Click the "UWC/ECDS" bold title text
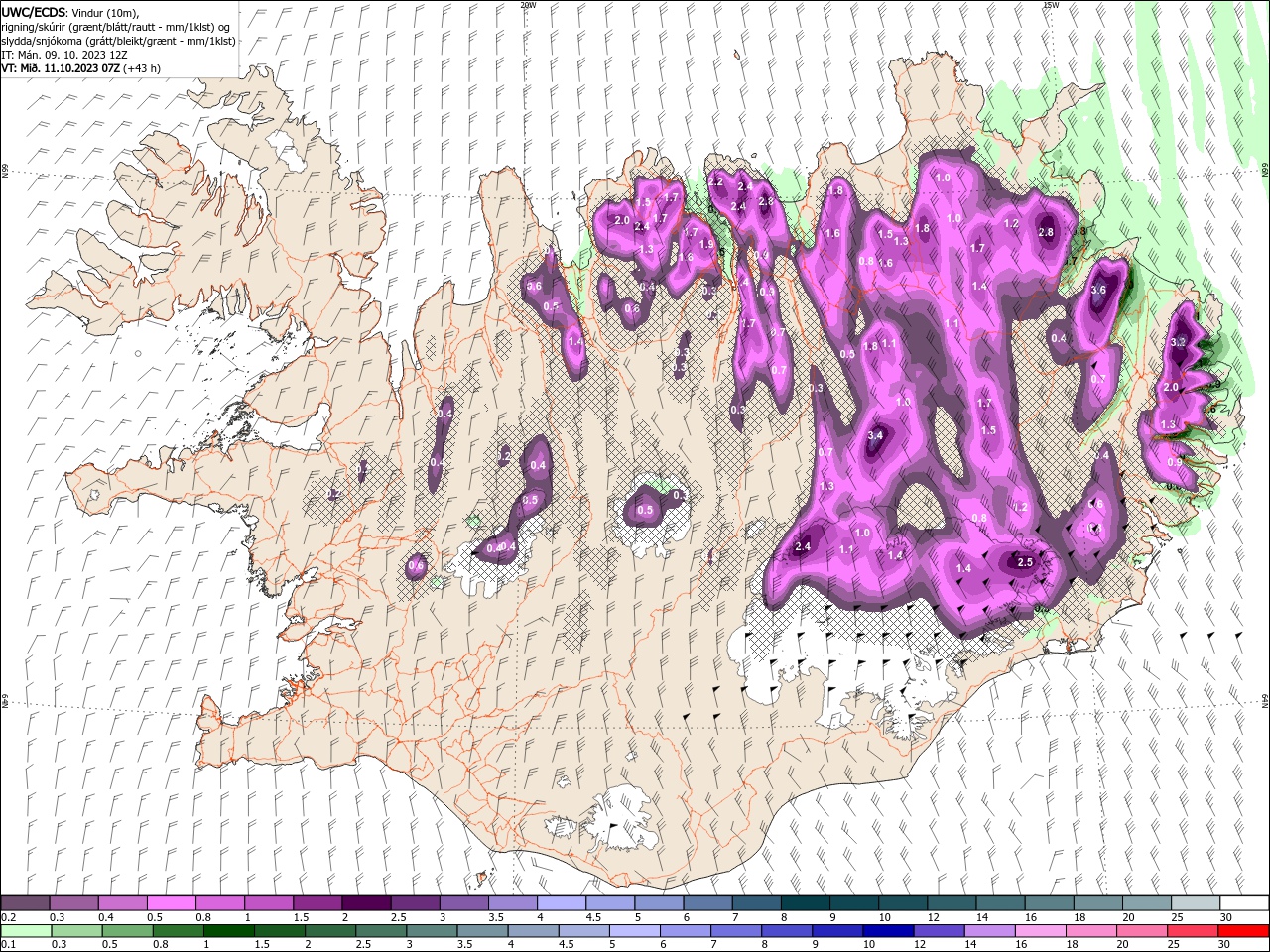The height and width of the screenshot is (952, 1270). click(34, 12)
